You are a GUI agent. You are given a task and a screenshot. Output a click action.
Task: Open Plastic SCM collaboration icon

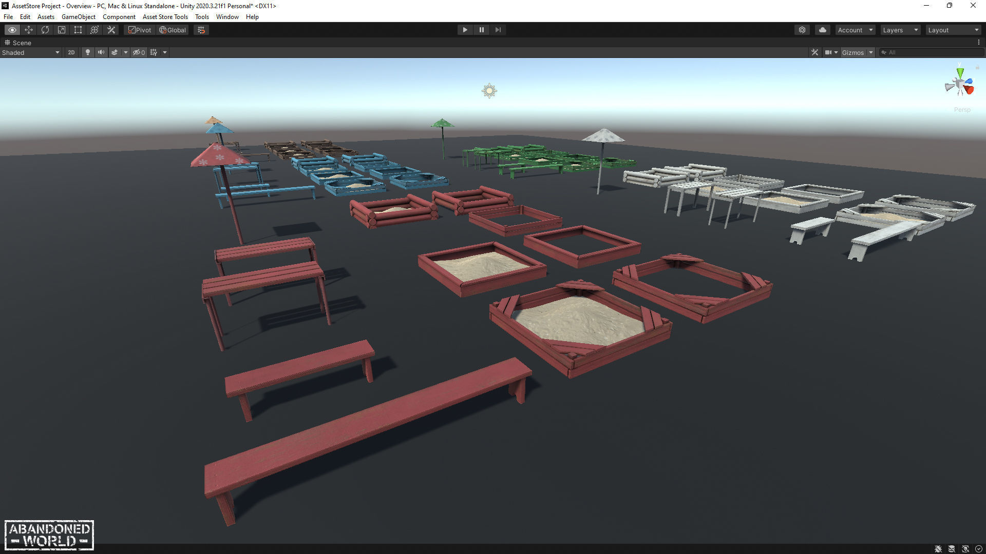(802, 30)
